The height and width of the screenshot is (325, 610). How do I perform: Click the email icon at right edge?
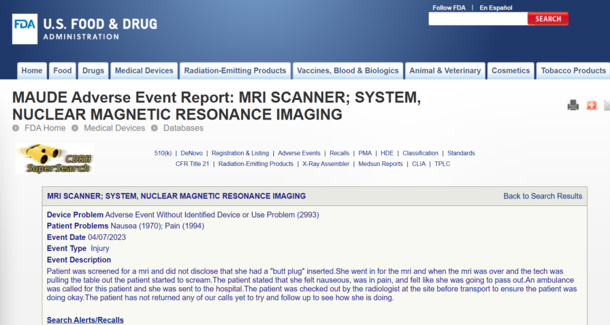tap(607, 105)
